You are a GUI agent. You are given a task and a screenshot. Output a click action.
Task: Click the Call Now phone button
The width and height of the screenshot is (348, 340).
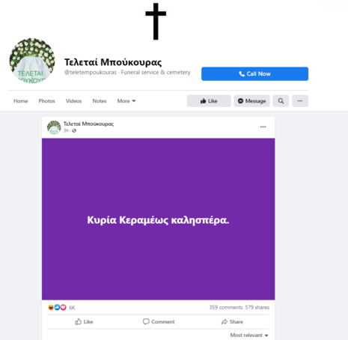click(254, 73)
